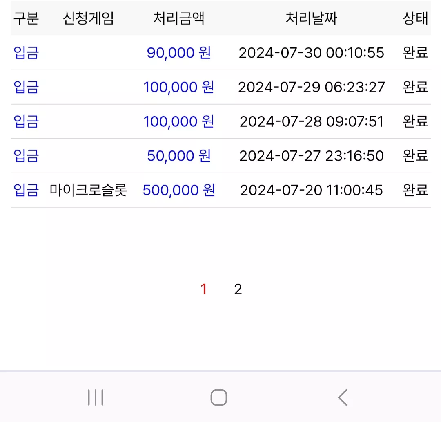Select current page number 1
The width and height of the screenshot is (441, 422).
204,290
